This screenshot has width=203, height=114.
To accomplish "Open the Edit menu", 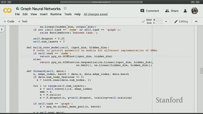I will coord(25,14).
